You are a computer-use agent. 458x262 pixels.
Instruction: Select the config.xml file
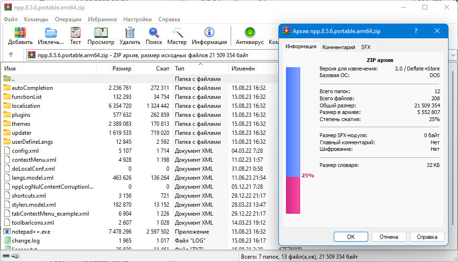pos(21,151)
